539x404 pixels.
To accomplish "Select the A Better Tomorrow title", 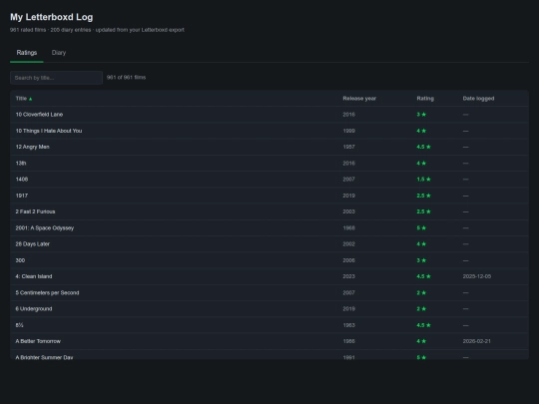I will tap(38, 341).
